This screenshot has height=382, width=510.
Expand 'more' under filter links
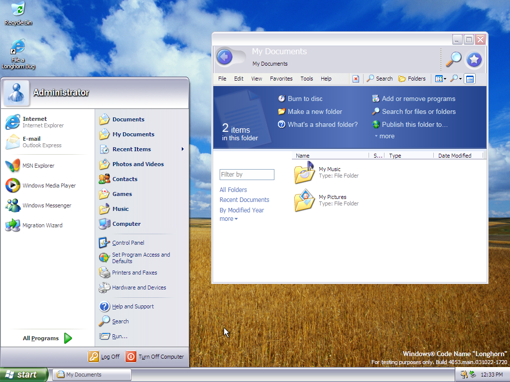tap(229, 219)
